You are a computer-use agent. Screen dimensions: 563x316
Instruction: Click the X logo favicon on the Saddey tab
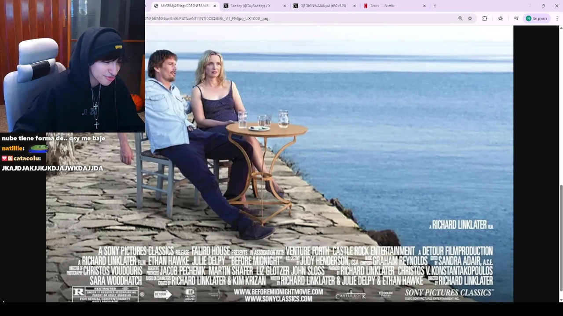pyautogui.click(x=226, y=6)
